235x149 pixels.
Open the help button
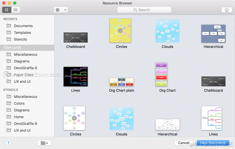(8, 143)
